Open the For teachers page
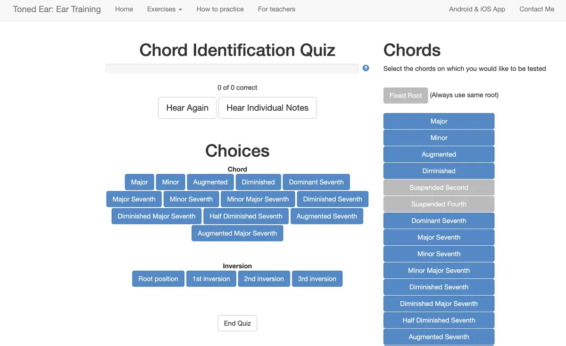 [276, 9]
